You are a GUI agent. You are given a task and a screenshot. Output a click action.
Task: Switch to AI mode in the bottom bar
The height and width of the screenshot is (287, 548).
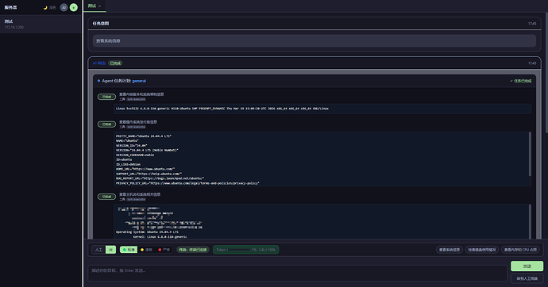[110, 250]
